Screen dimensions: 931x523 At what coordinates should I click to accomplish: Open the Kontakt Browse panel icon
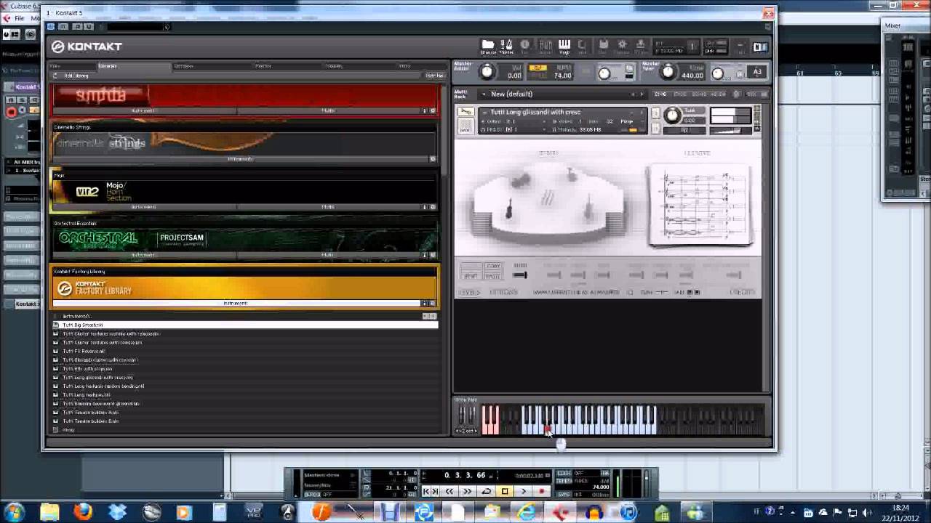488,46
